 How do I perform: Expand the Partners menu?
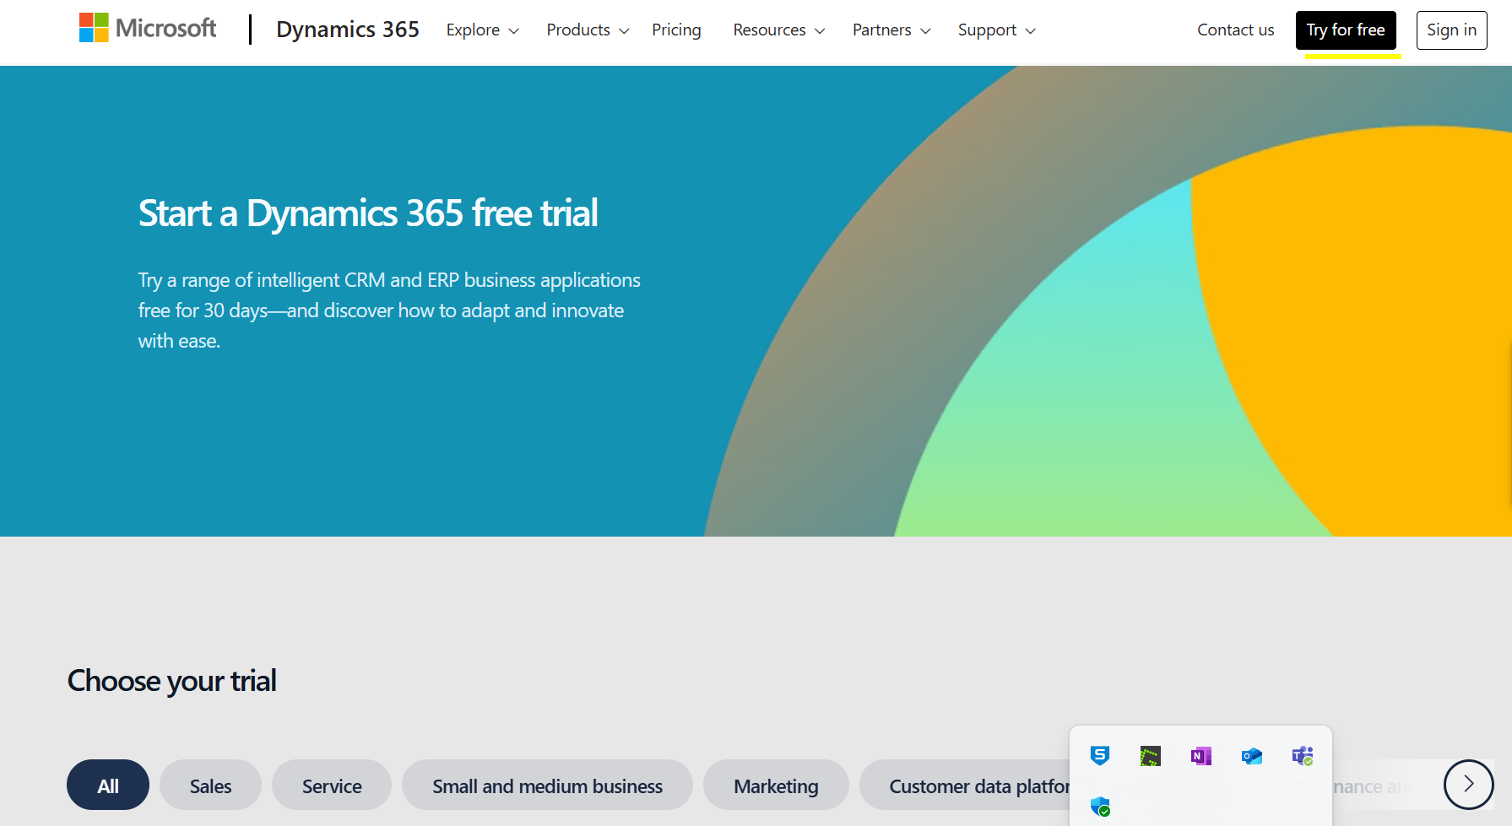pyautogui.click(x=891, y=30)
